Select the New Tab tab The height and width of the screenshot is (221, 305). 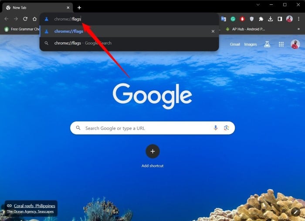37,7
